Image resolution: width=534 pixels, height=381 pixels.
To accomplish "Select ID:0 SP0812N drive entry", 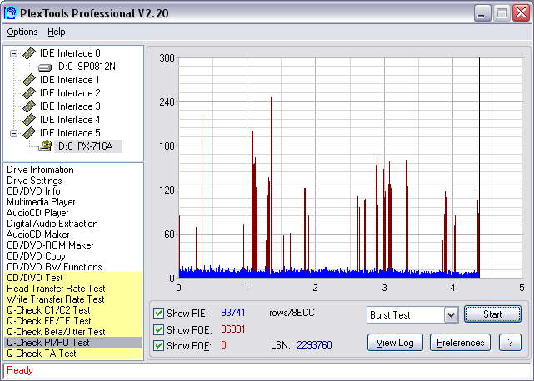I will [86, 67].
